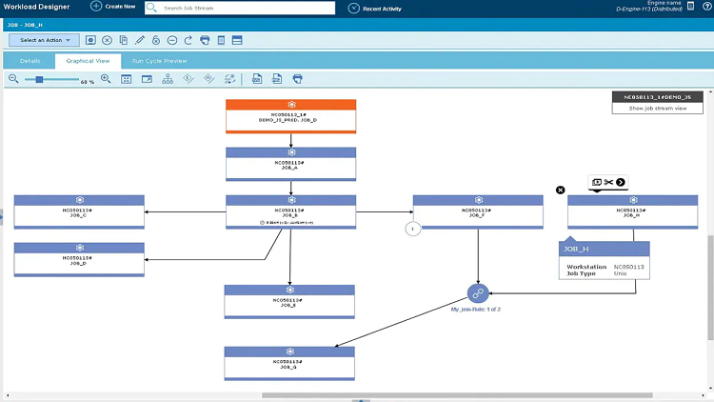Click the circled X delete icon in toolbar
The height and width of the screenshot is (402, 714).
[107, 40]
